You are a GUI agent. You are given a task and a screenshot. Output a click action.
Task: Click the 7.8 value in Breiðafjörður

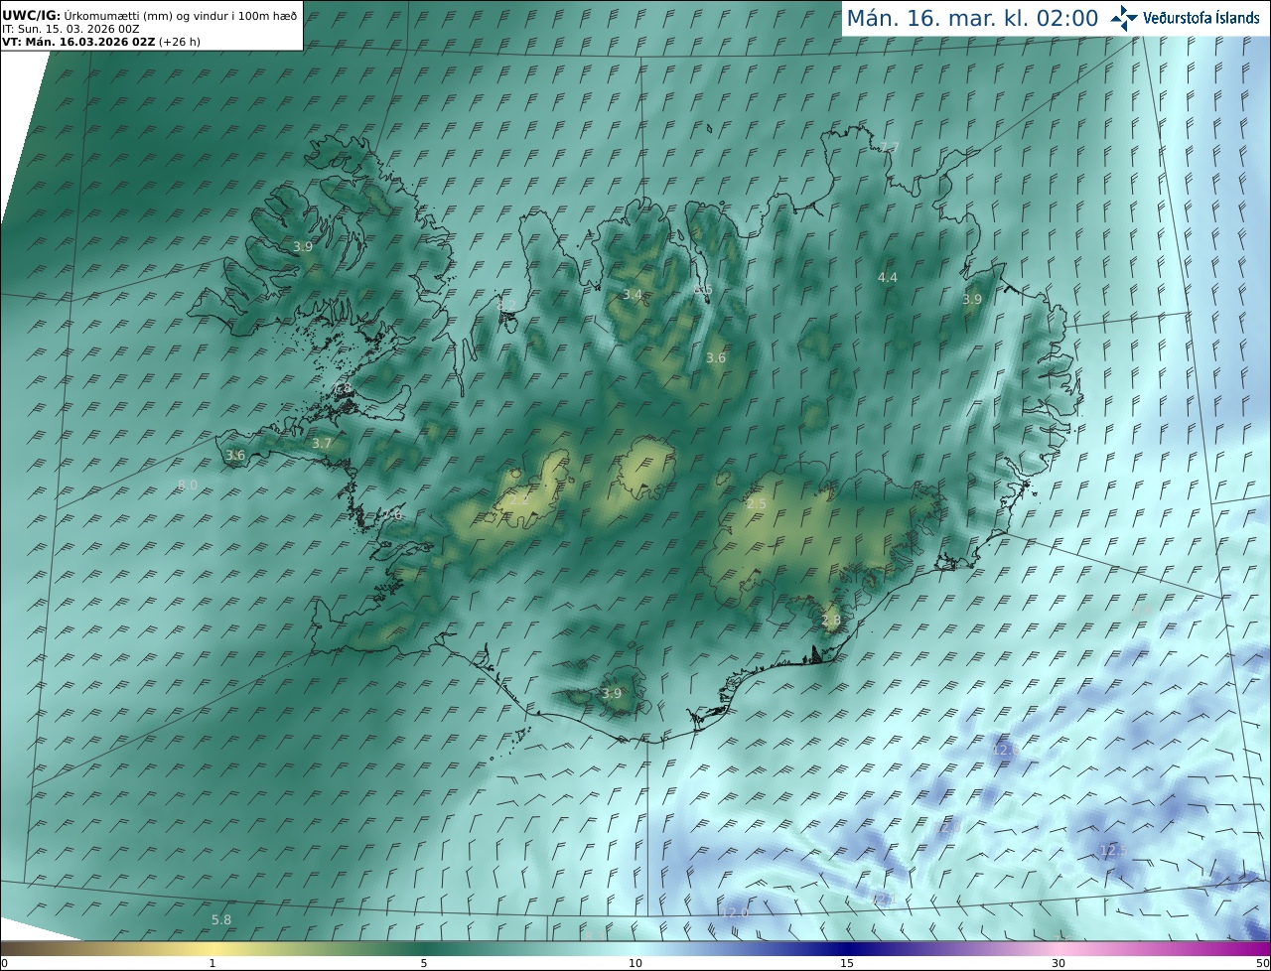tap(344, 389)
